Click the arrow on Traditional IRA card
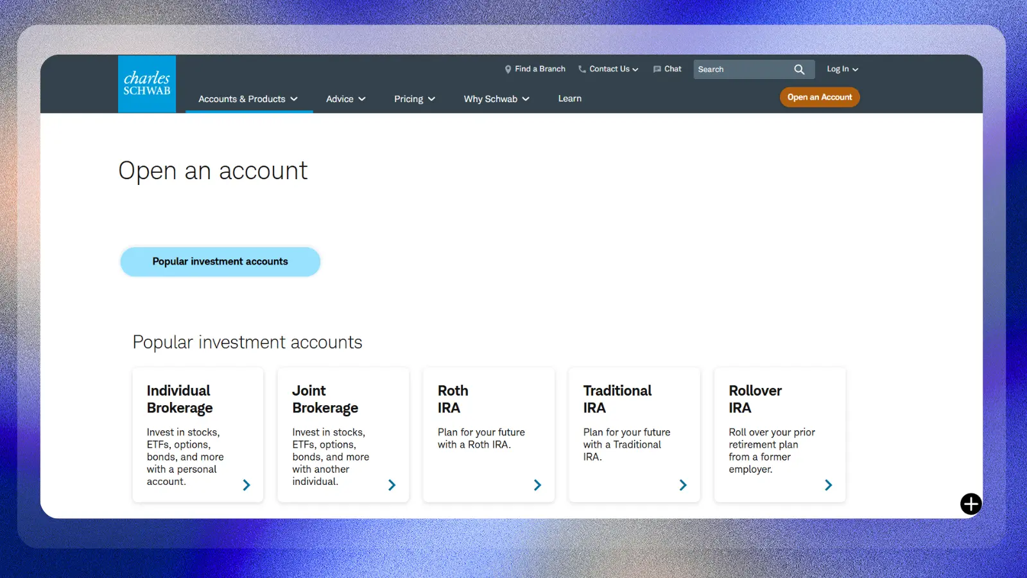Screen dimensions: 1027x578 (683, 485)
